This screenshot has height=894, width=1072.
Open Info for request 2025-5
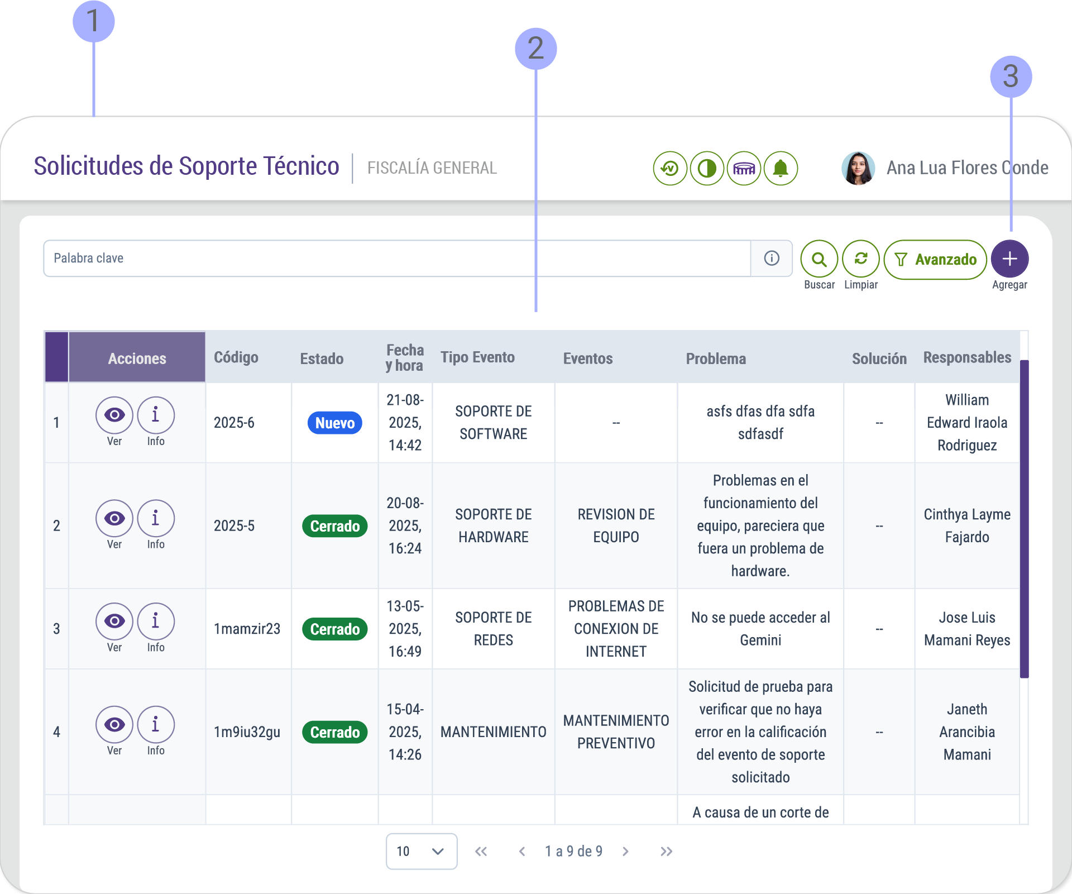[x=156, y=518]
